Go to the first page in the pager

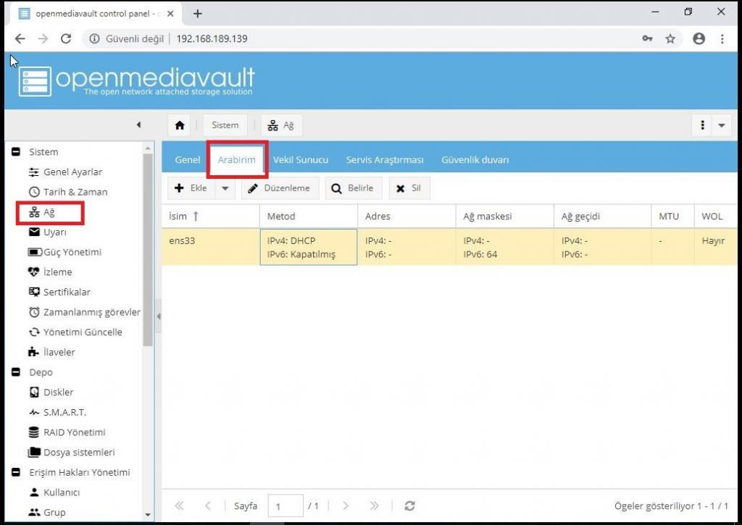[x=180, y=505]
